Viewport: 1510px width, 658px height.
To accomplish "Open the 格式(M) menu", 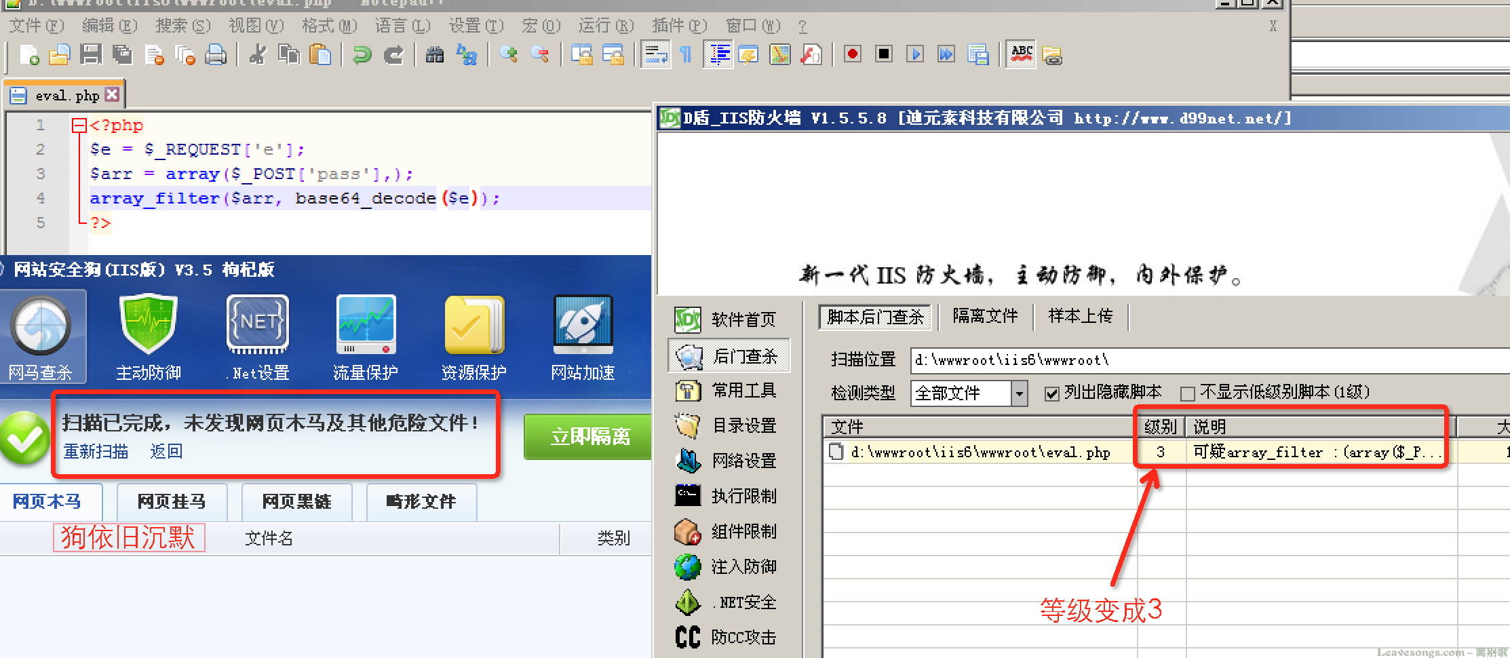I will (x=329, y=26).
